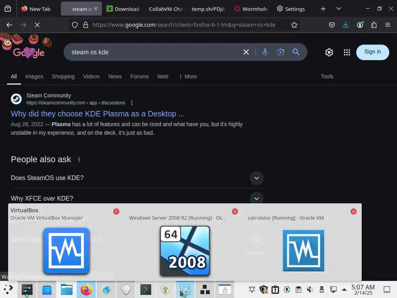Open Google quick settings gear
This screenshot has width=397, height=298.
tap(329, 52)
